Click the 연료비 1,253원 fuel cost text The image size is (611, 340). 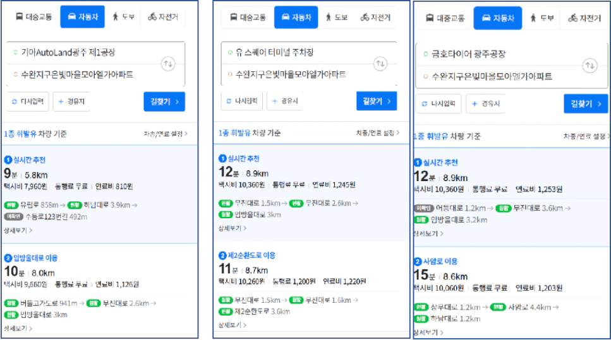point(539,189)
